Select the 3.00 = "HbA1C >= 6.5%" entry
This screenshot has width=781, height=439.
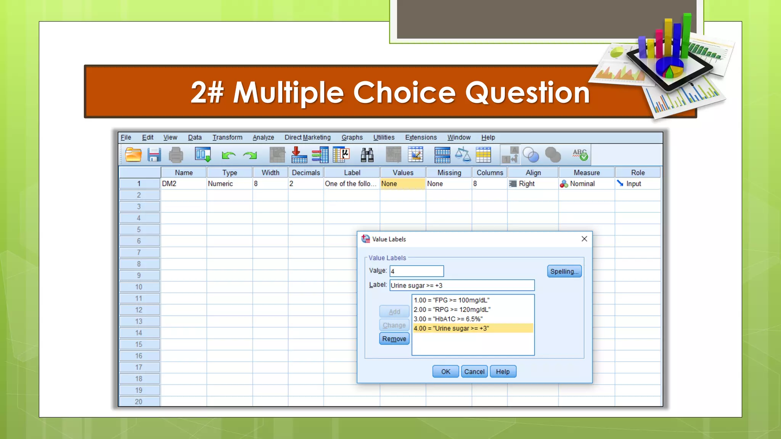pyautogui.click(x=473, y=319)
